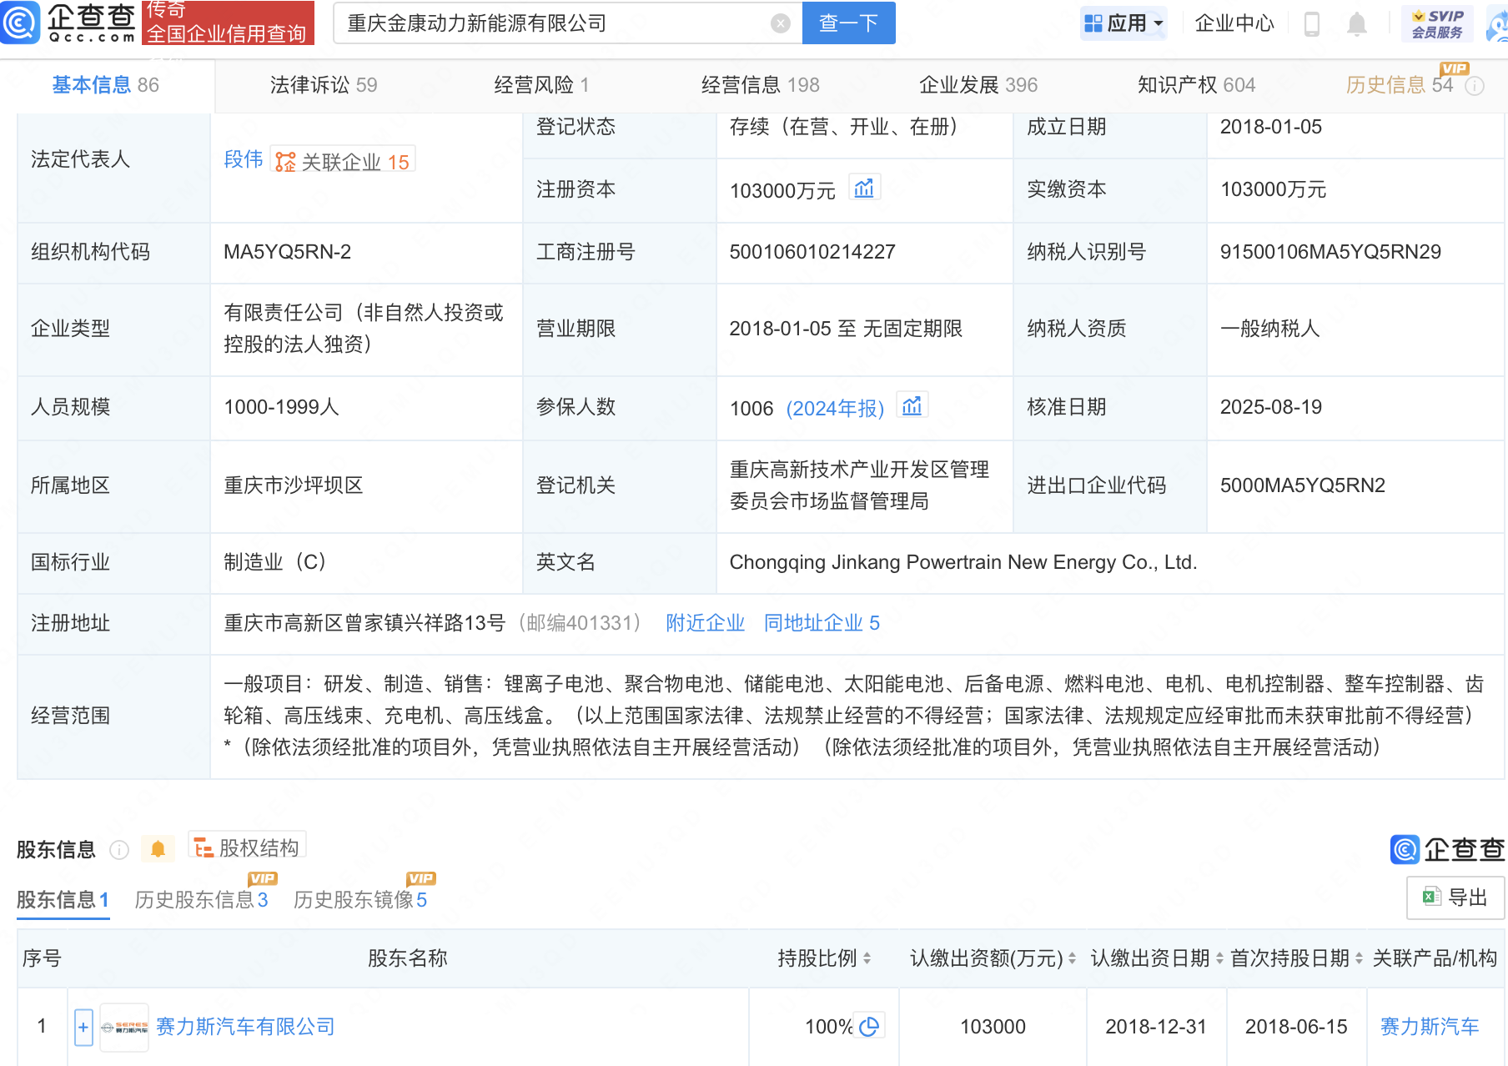Viewport: 1508px width, 1066px height.
Task: Sort by 首次持股日期 column
Action: tap(1359, 959)
